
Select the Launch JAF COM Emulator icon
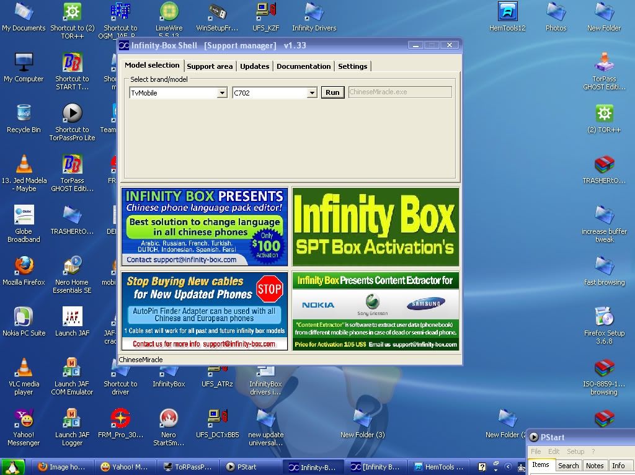(72, 376)
